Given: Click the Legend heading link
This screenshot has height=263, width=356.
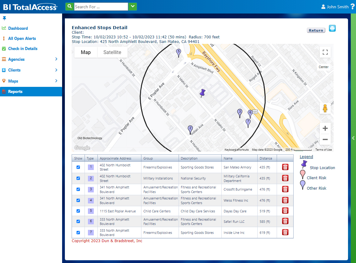Looking at the screenshot, I should (306, 157).
